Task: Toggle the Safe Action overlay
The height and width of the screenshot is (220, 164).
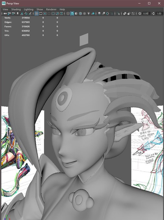Action: 57,14
